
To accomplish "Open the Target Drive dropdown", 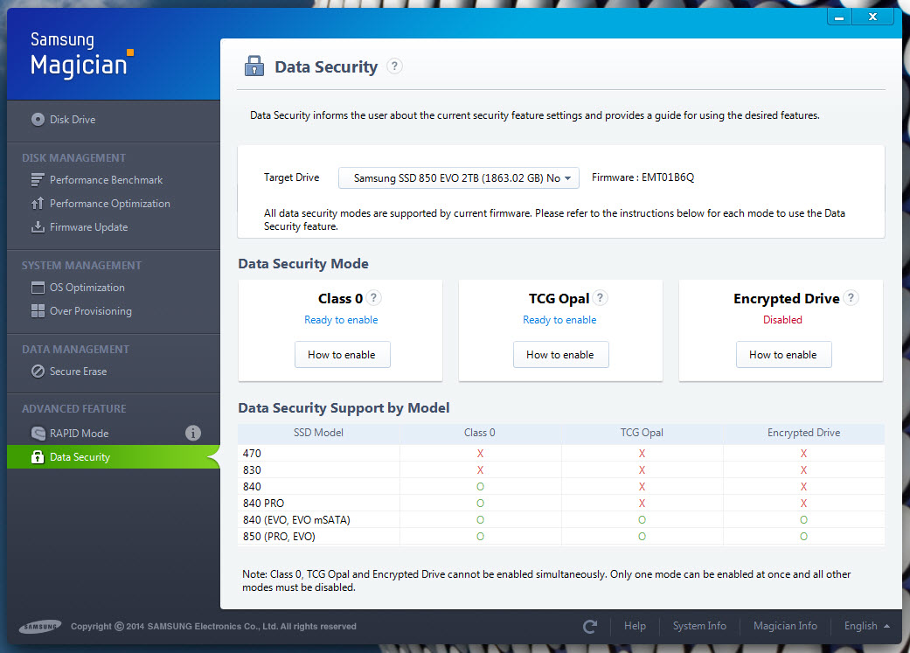I will point(458,178).
